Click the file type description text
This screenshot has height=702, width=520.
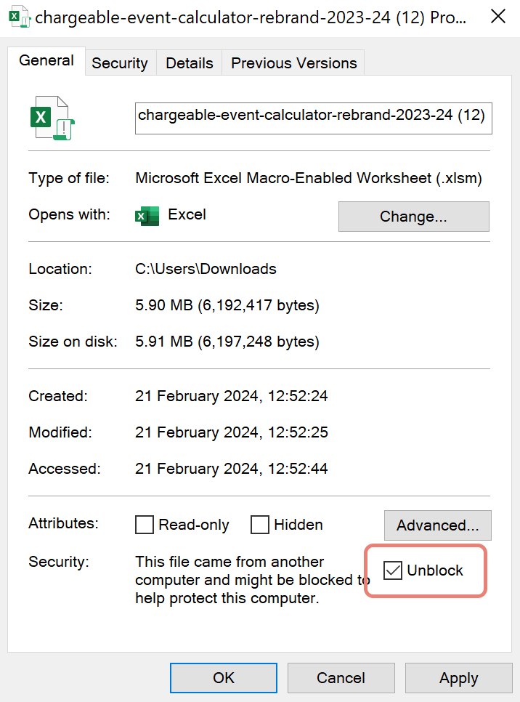[309, 178]
